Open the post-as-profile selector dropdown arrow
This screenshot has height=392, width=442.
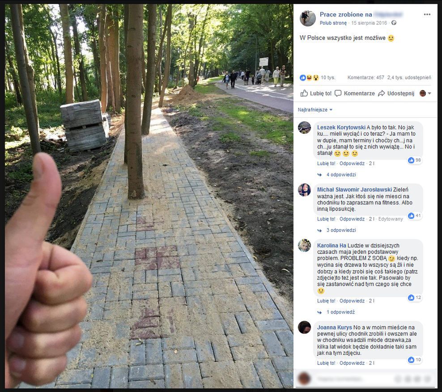pos(429,94)
